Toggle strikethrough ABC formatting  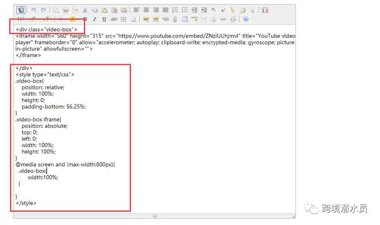coord(114,19)
